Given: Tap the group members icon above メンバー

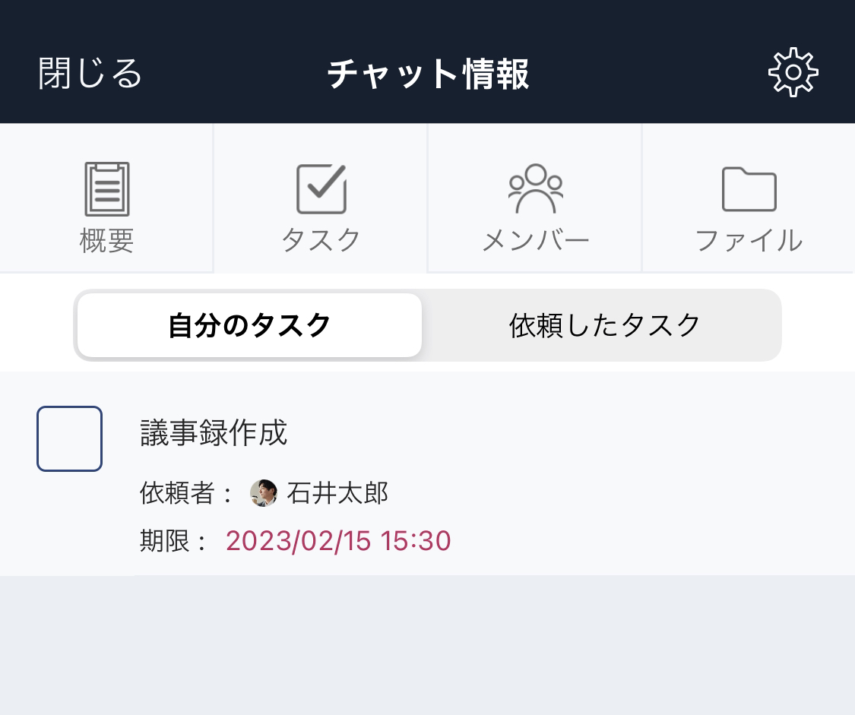Looking at the screenshot, I should (534, 188).
